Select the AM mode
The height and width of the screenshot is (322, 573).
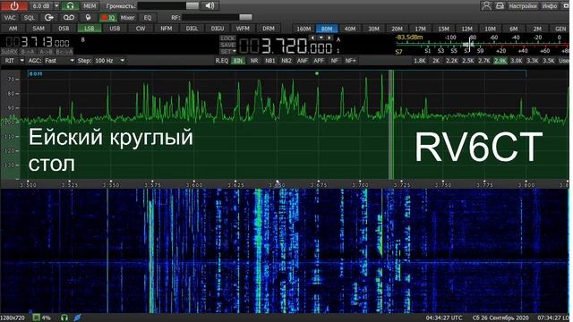click(13, 29)
